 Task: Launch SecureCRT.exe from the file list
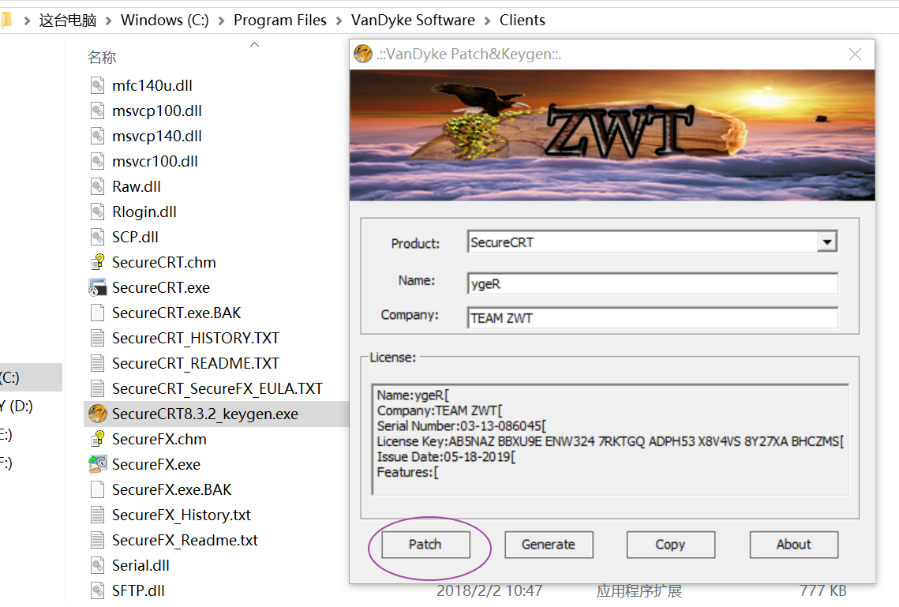pos(96,287)
